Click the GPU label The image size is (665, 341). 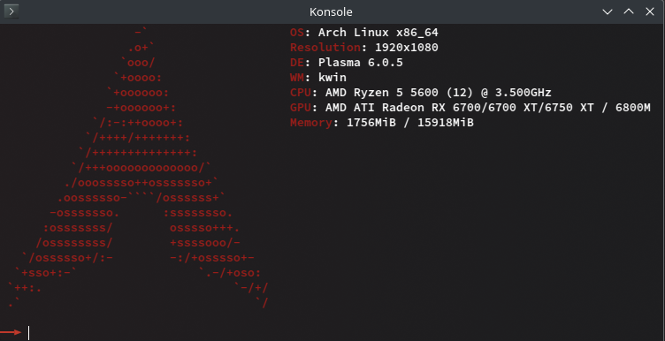(301, 108)
